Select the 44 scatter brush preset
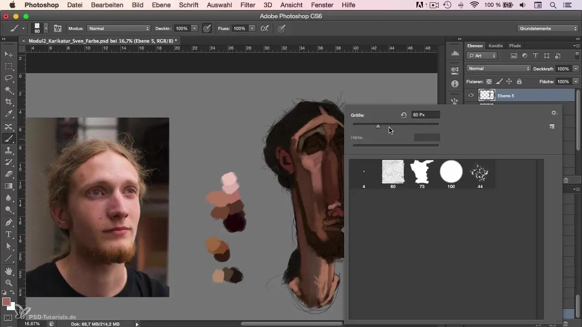This screenshot has height=327, width=582. tap(480, 174)
